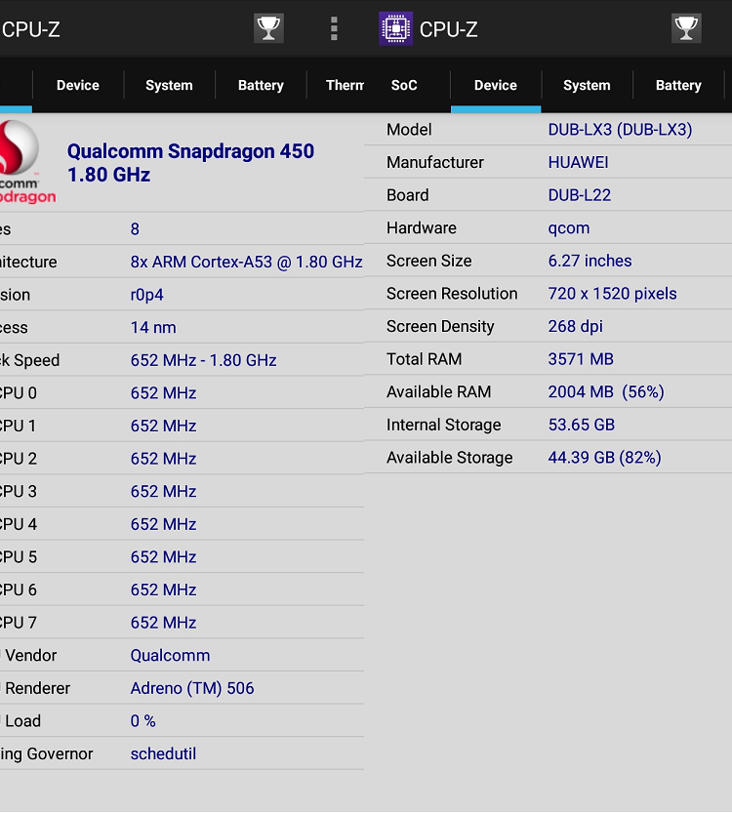Switch to the SoC tab in right panel

[x=404, y=86]
